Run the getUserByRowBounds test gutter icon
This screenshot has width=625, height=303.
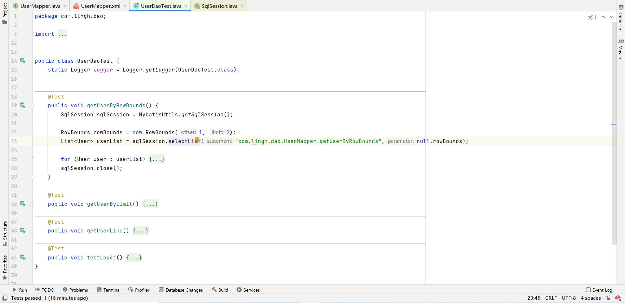pos(22,105)
